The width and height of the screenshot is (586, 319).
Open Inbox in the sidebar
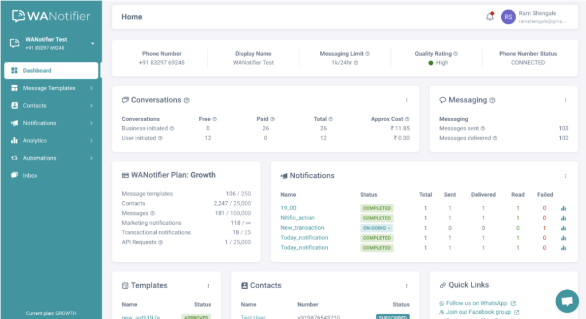[30, 176]
